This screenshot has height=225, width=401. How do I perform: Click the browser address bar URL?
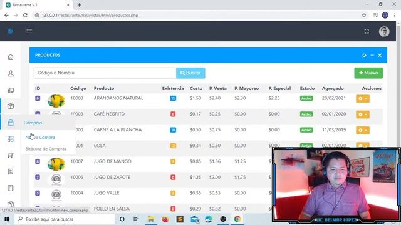tap(90, 15)
